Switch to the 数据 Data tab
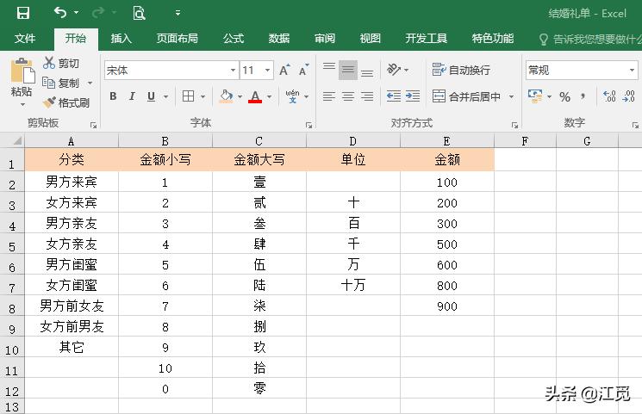Screen dimensions: 642x414 (x=279, y=39)
